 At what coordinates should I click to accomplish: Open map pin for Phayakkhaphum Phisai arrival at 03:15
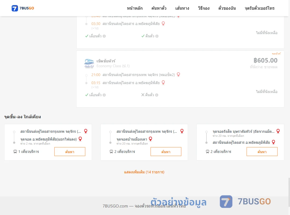pos(163,83)
